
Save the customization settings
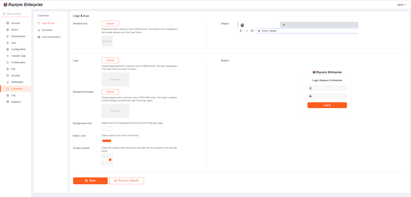click(x=90, y=181)
